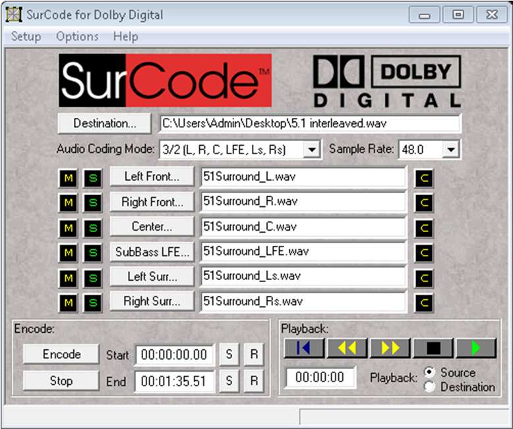Clear the Right Surr channel with C
Viewport: 513px width, 429px height.
click(x=424, y=302)
